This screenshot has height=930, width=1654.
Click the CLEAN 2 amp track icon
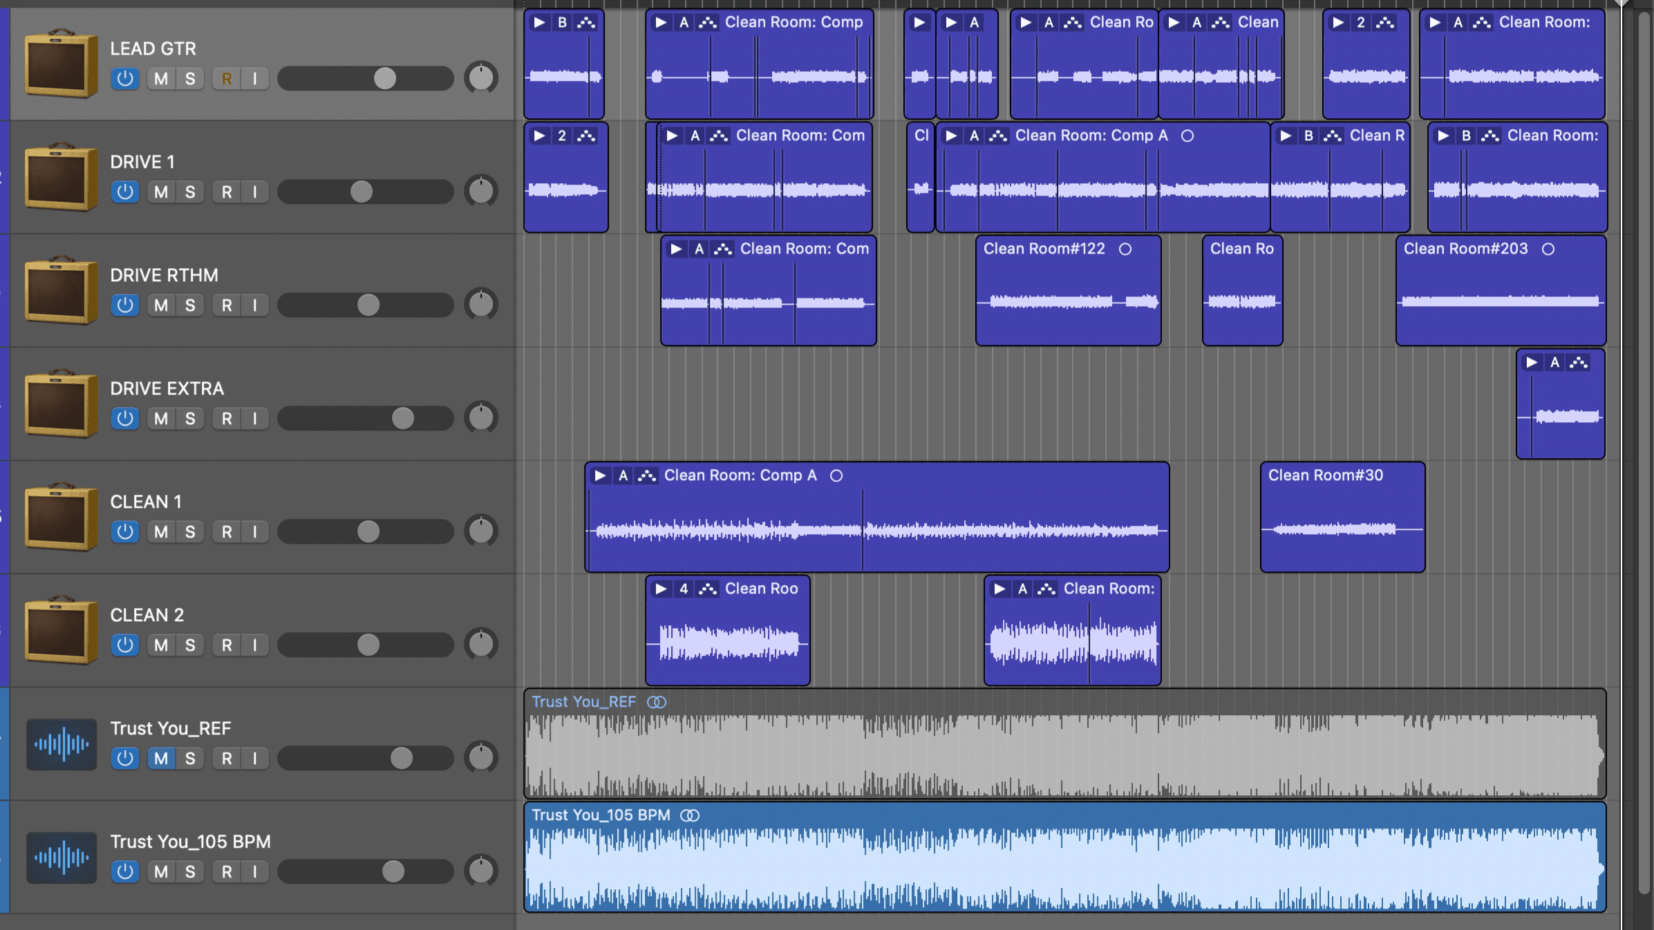(x=61, y=630)
